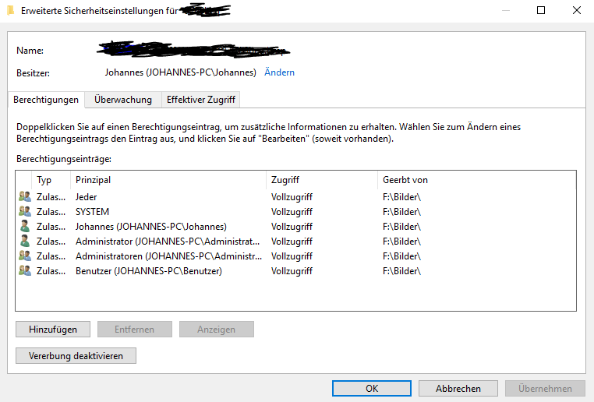This screenshot has height=402, width=594.
Task: Sort by the Prinzipal column header
Action: tap(168, 180)
